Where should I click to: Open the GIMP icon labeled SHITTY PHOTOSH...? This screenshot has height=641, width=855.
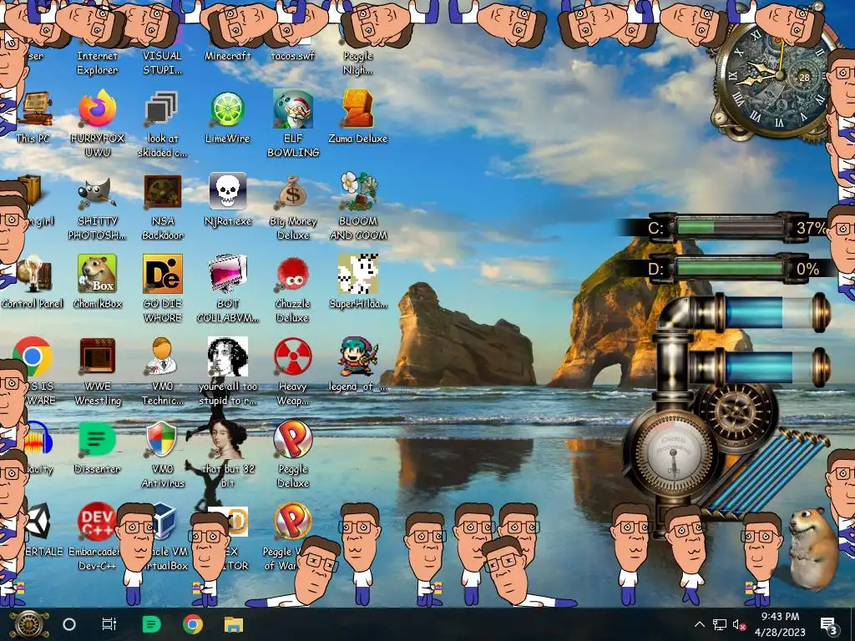coord(97,193)
